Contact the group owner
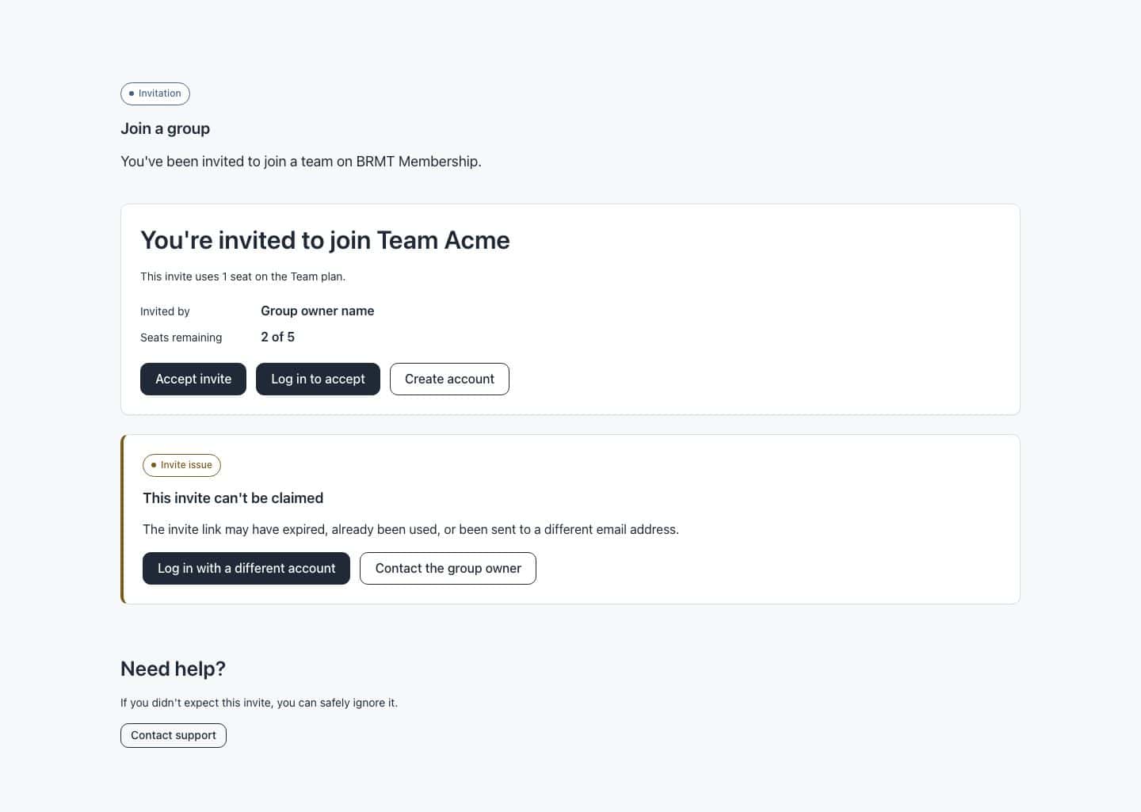This screenshot has width=1141, height=812. pos(448,568)
